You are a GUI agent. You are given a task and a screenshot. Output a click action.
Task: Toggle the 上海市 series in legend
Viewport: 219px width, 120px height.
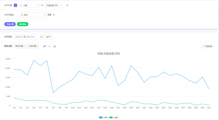[x=114, y=118]
